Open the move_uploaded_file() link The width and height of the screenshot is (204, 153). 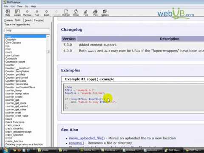coord(87,138)
